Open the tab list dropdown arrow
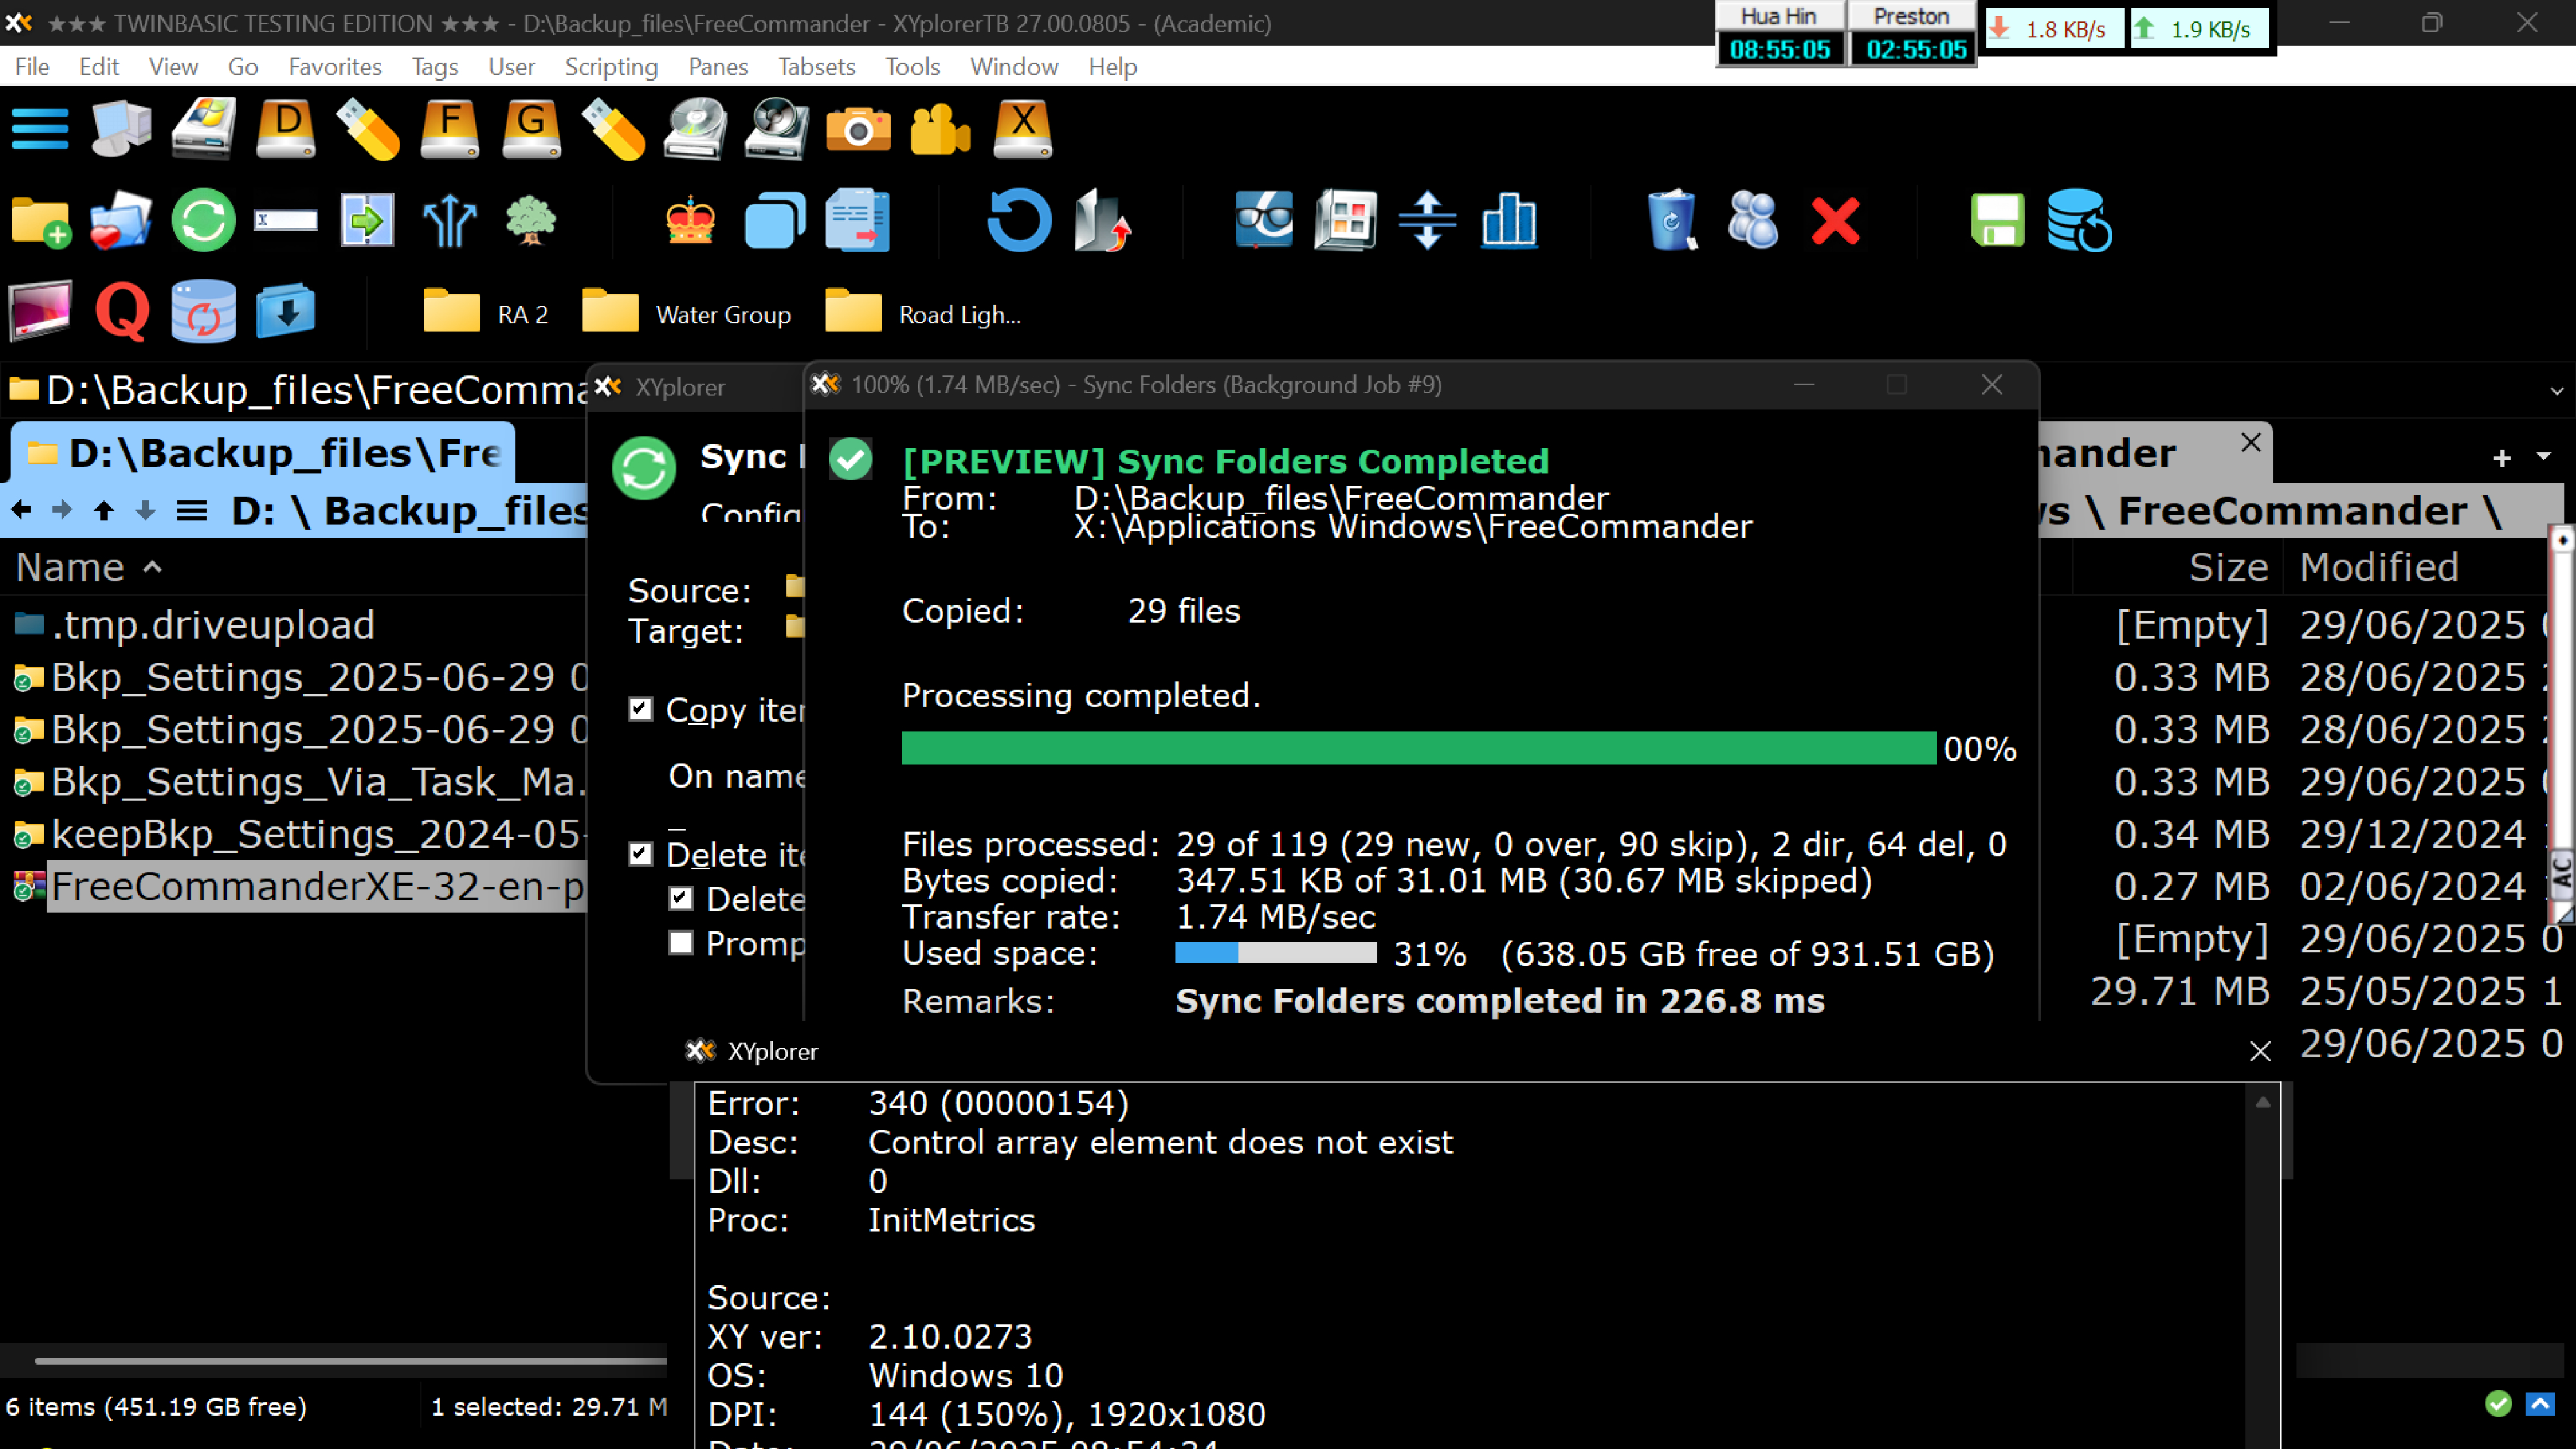 tap(2543, 456)
